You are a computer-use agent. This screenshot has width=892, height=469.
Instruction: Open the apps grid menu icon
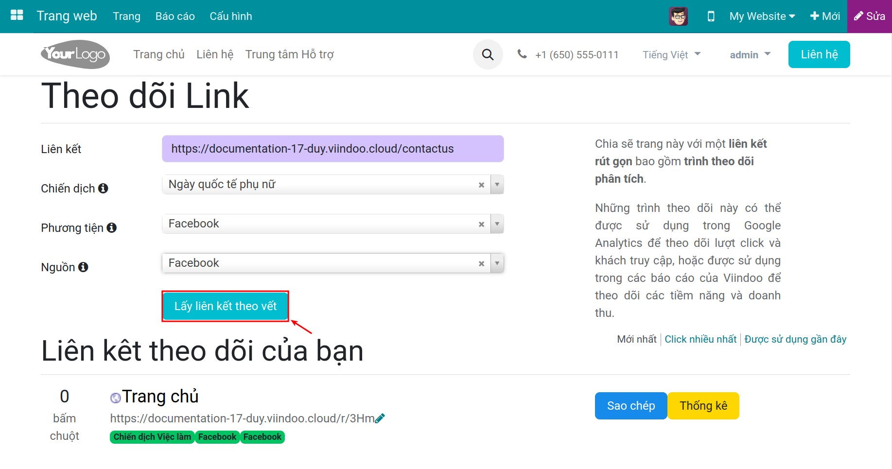[17, 16]
